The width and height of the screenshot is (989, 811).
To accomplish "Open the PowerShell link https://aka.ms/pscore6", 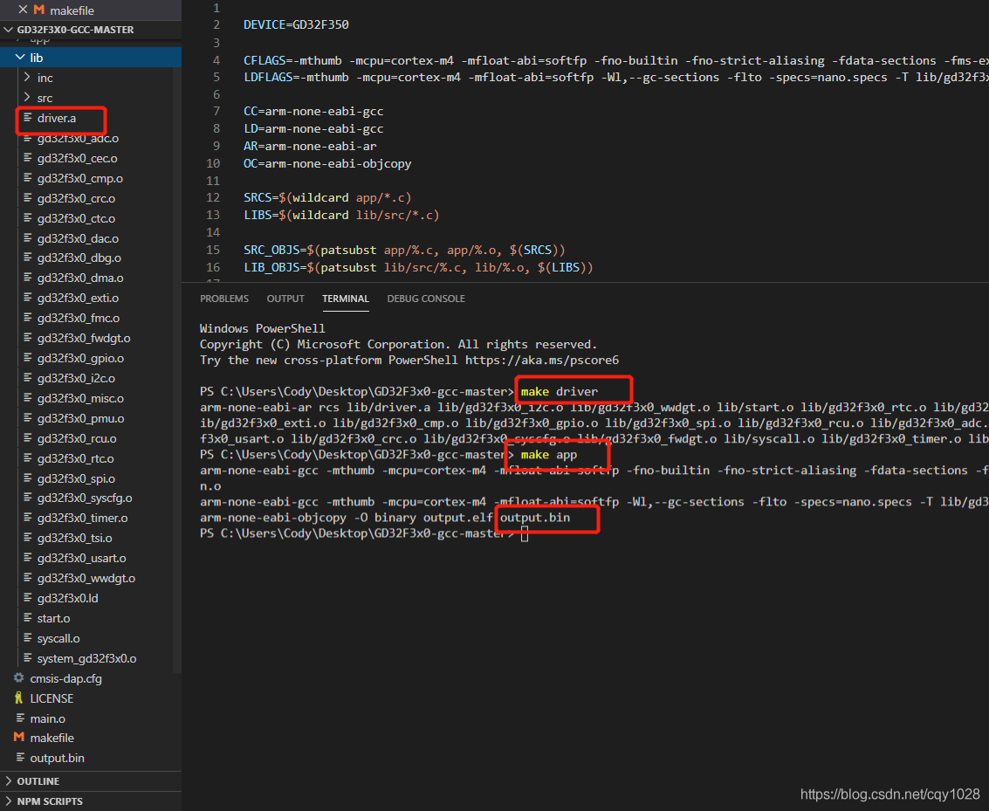I will 542,360.
